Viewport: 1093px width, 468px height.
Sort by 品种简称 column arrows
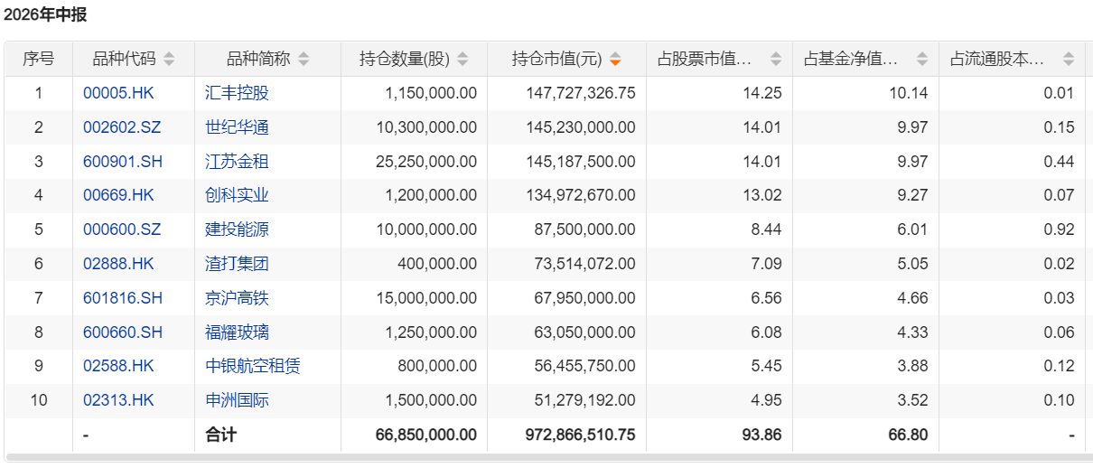tap(304, 60)
